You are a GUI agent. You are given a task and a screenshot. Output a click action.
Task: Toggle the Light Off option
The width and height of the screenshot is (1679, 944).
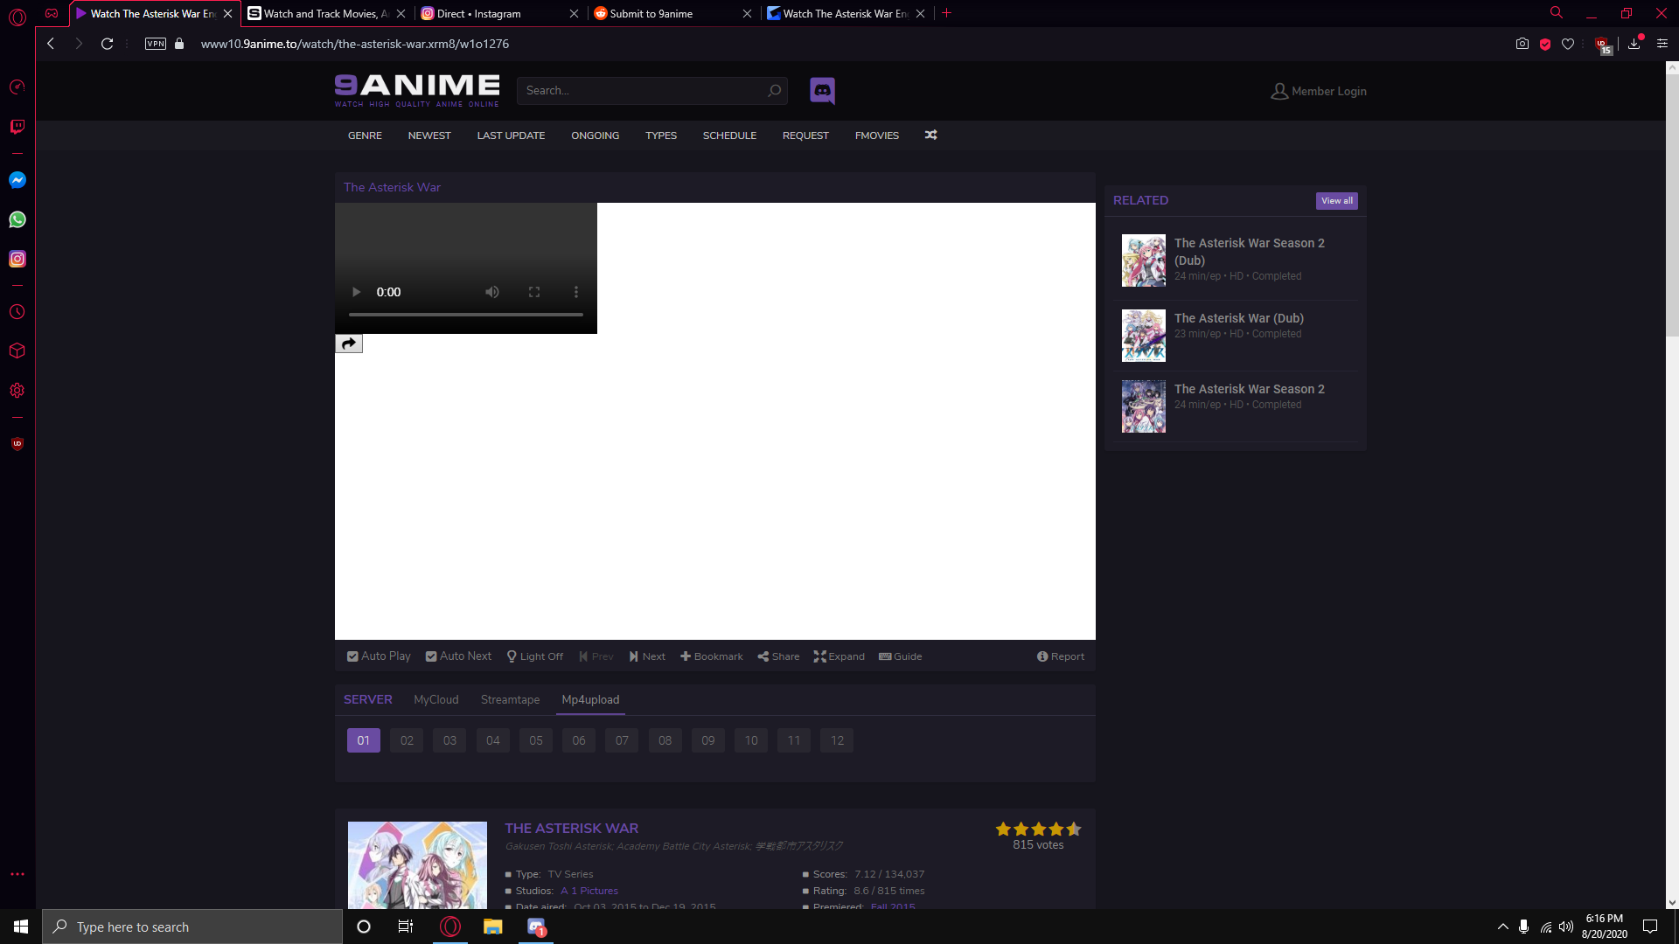pos(534,656)
